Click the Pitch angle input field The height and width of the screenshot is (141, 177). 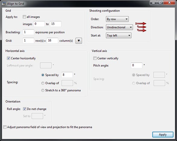pyautogui.click(x=137, y=65)
